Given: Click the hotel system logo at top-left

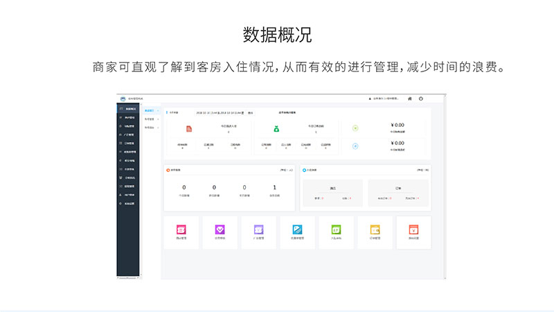Looking at the screenshot, I should 123,98.
